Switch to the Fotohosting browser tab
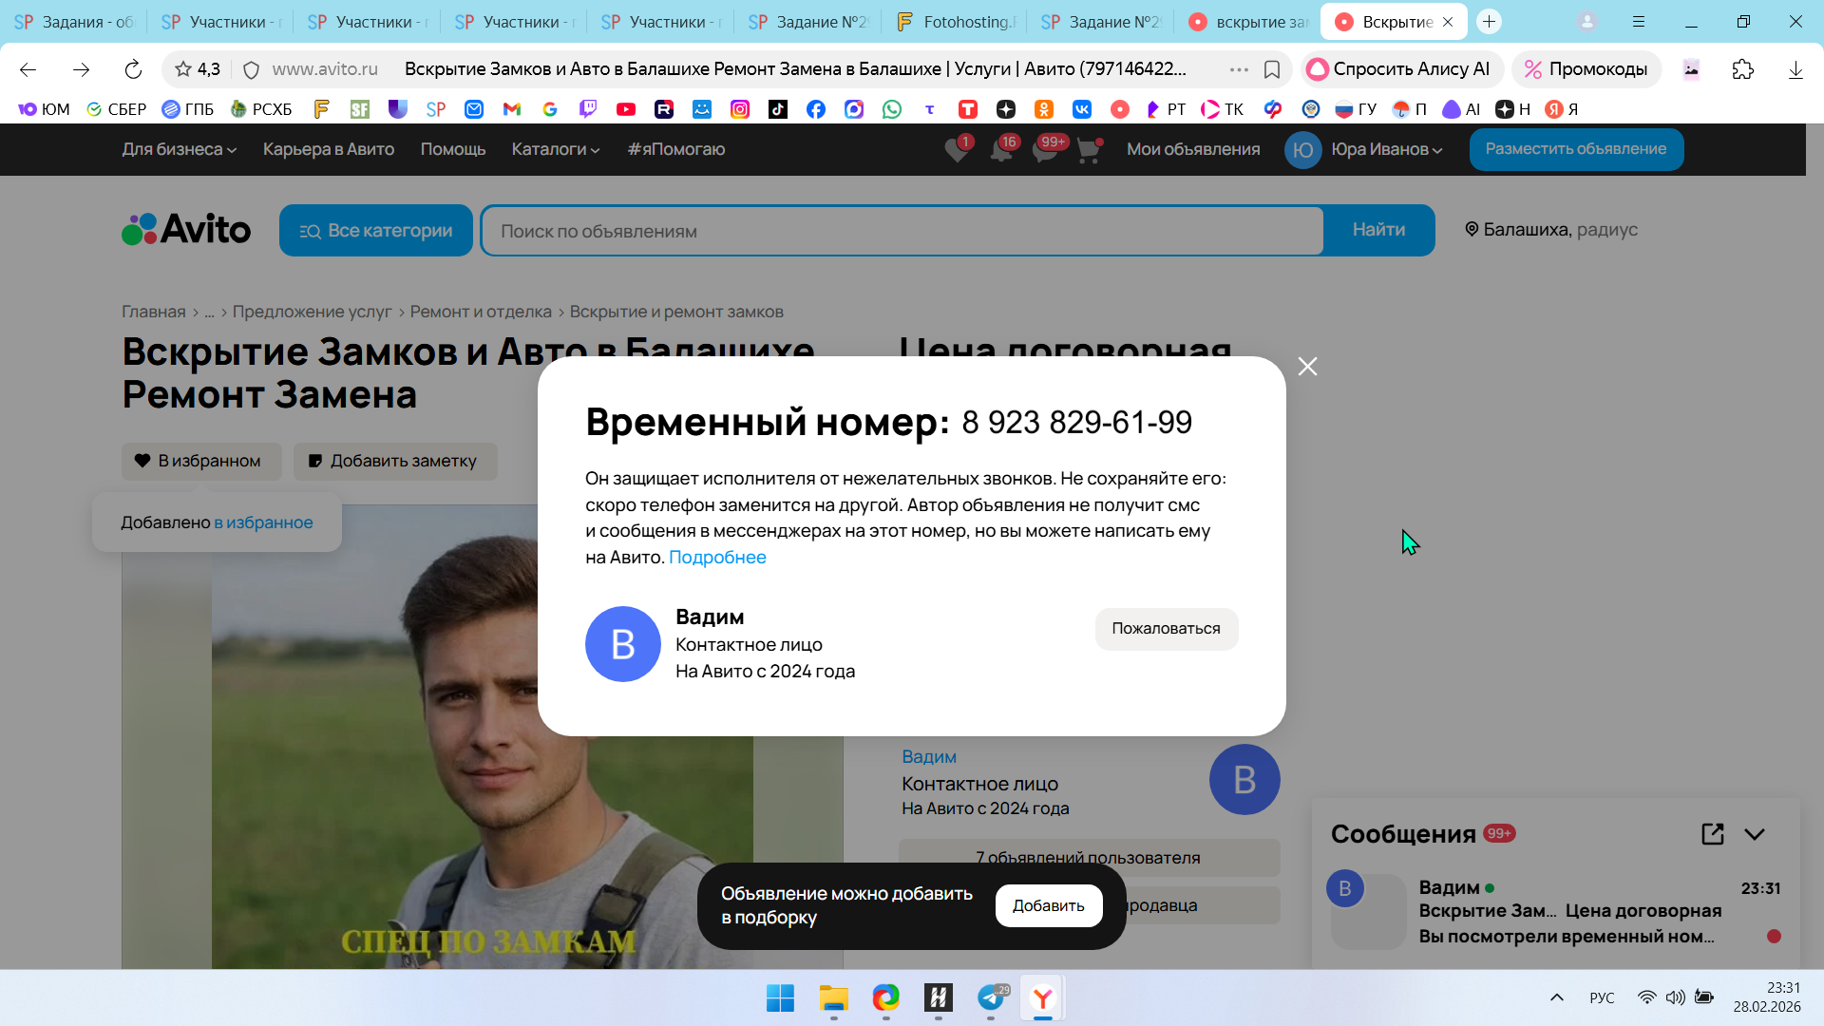This screenshot has width=1824, height=1026. point(955,21)
